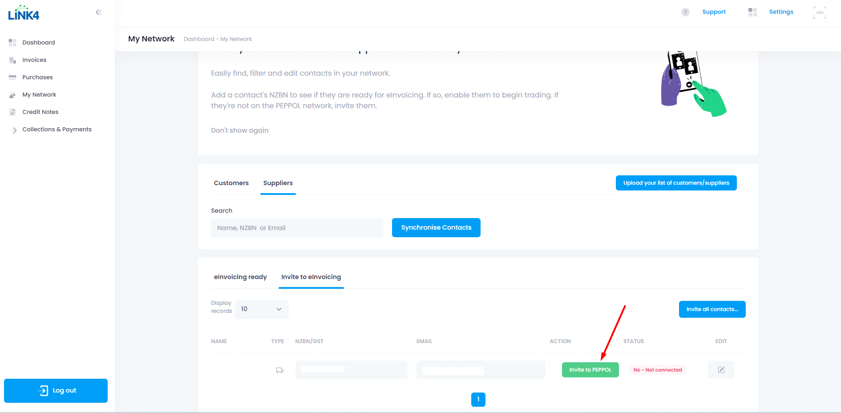The image size is (841, 413).
Task: Open Collections & Payments from the sidebar
Action: click(x=57, y=130)
